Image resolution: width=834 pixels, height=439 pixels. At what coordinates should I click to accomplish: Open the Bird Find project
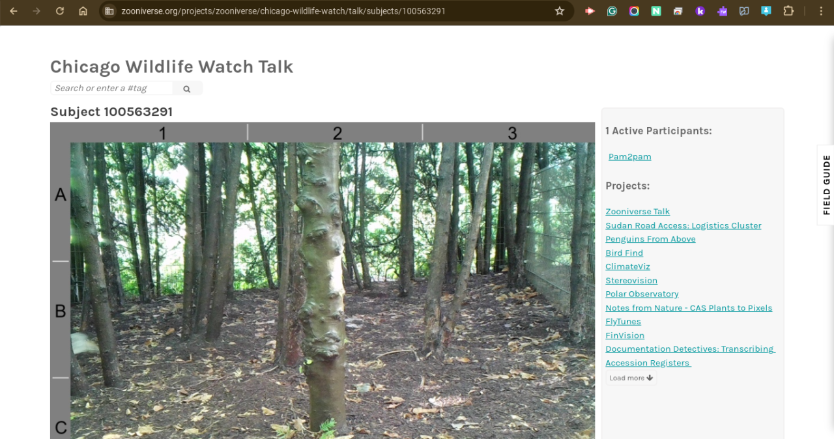point(624,253)
